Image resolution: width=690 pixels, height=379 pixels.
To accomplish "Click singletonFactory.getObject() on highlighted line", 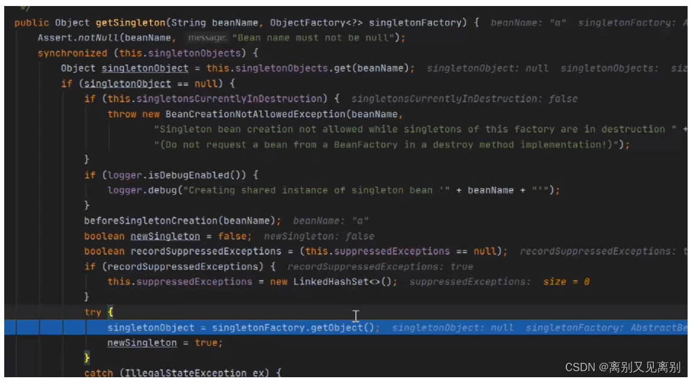I will pos(293,328).
